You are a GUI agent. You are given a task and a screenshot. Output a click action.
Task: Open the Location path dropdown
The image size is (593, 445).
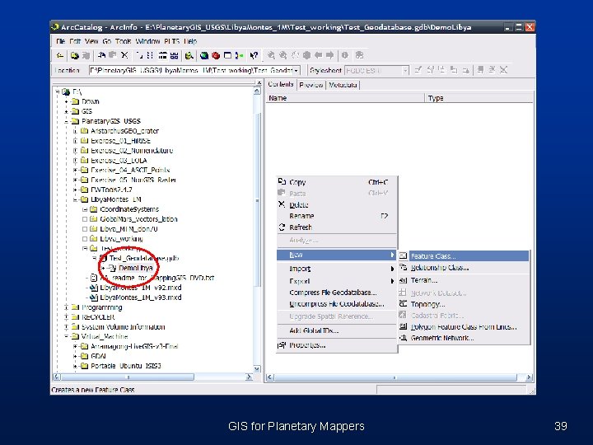[296, 70]
